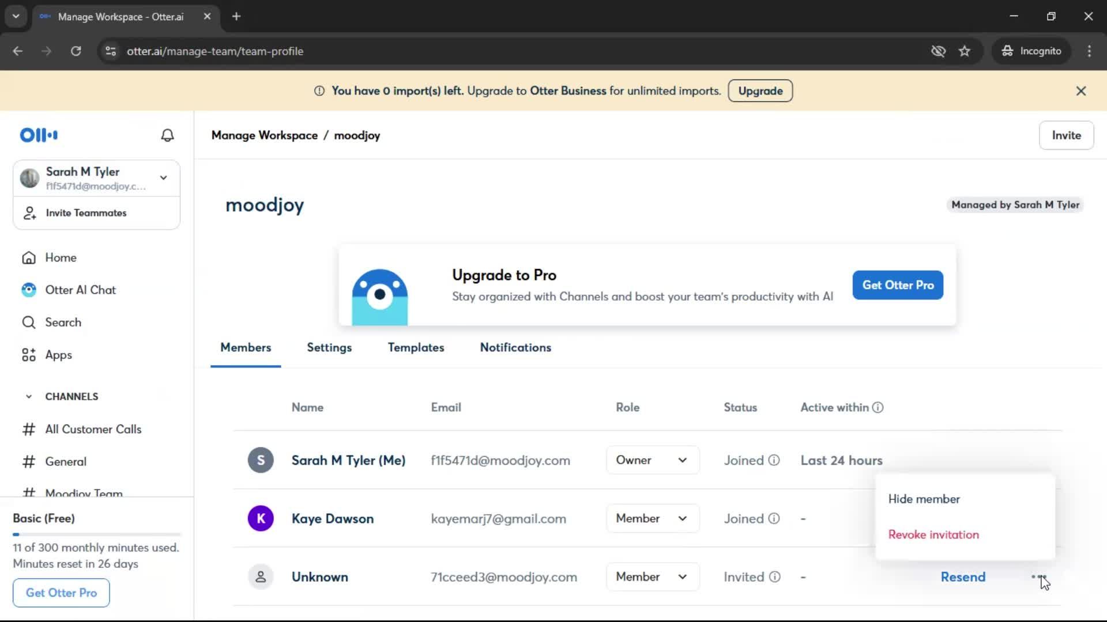1107x622 pixels.
Task: Click the Invite button
Action: click(1066, 135)
